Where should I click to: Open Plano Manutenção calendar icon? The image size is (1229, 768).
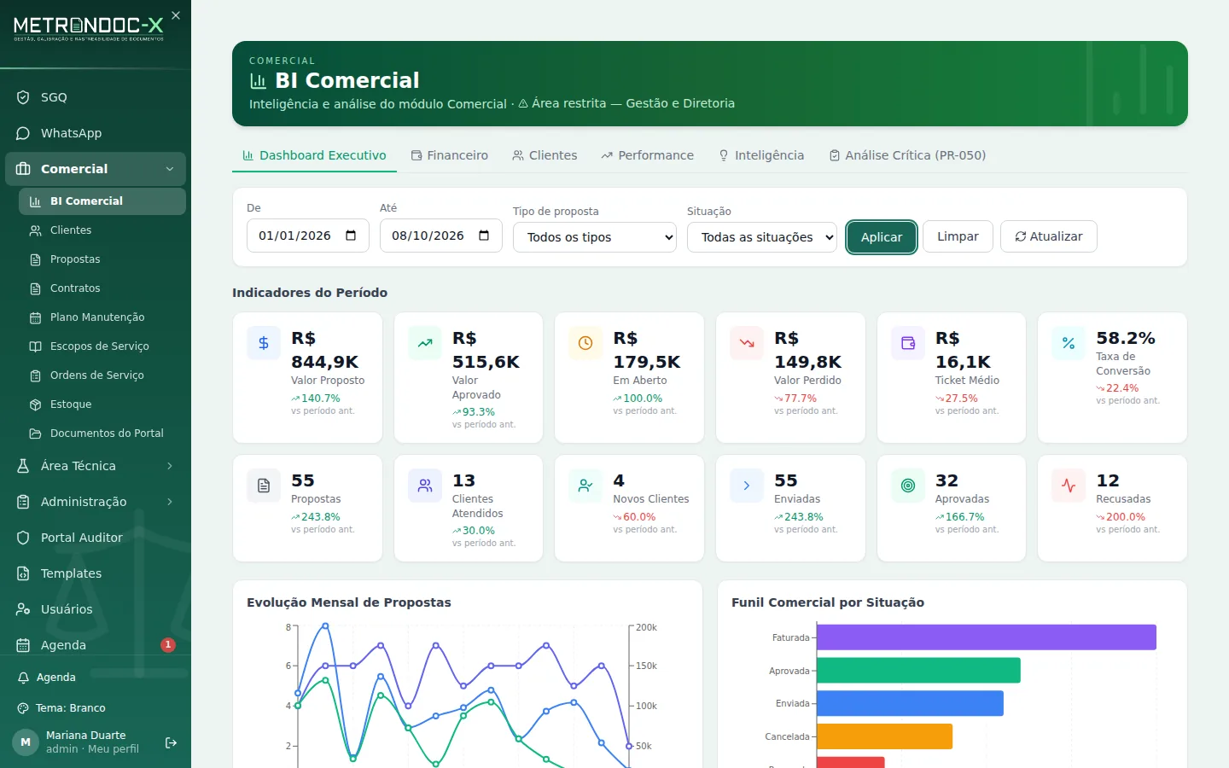[35, 317]
